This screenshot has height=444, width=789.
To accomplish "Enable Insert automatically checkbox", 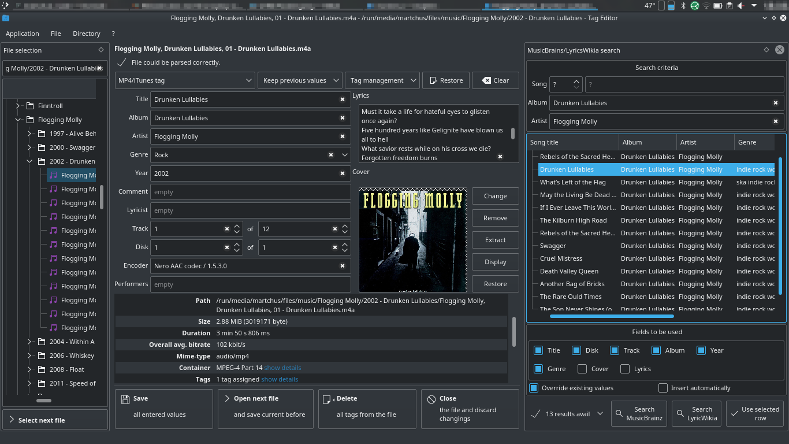I will click(x=663, y=388).
